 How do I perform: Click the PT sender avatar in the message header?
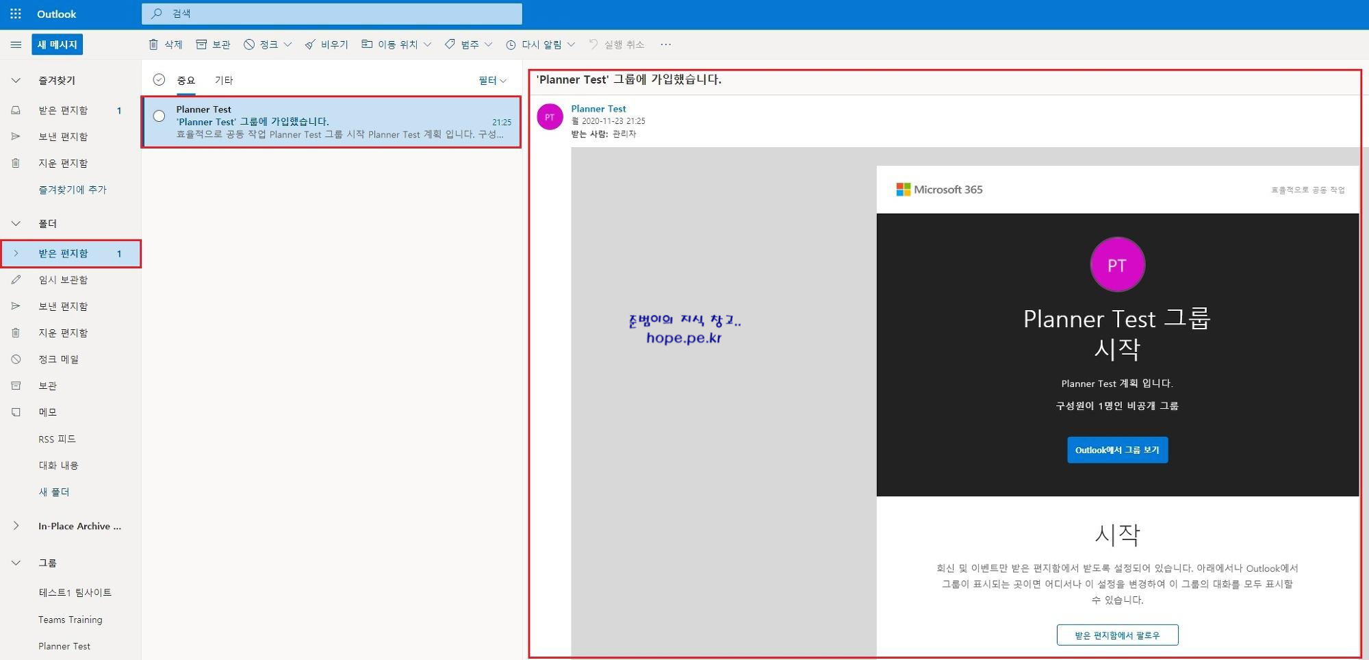(550, 117)
